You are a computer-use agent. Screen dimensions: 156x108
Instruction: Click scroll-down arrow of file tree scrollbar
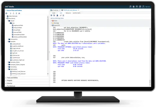[x=48, y=74]
